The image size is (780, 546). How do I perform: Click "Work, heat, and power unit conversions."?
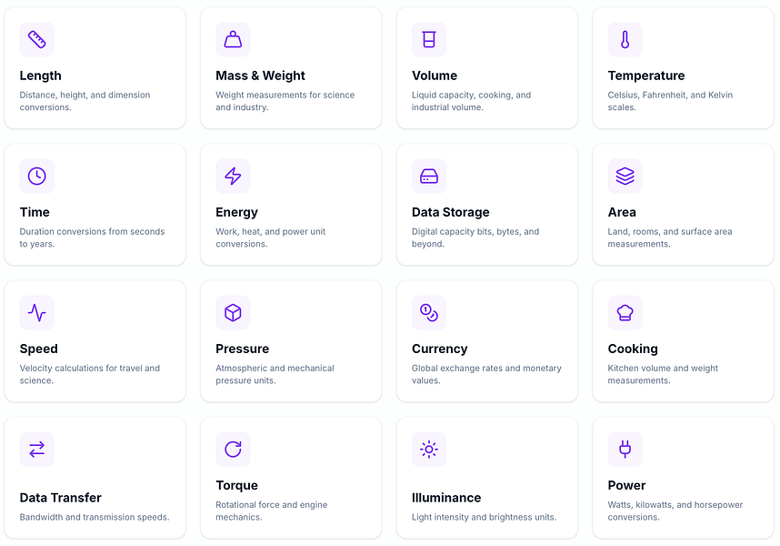click(271, 238)
